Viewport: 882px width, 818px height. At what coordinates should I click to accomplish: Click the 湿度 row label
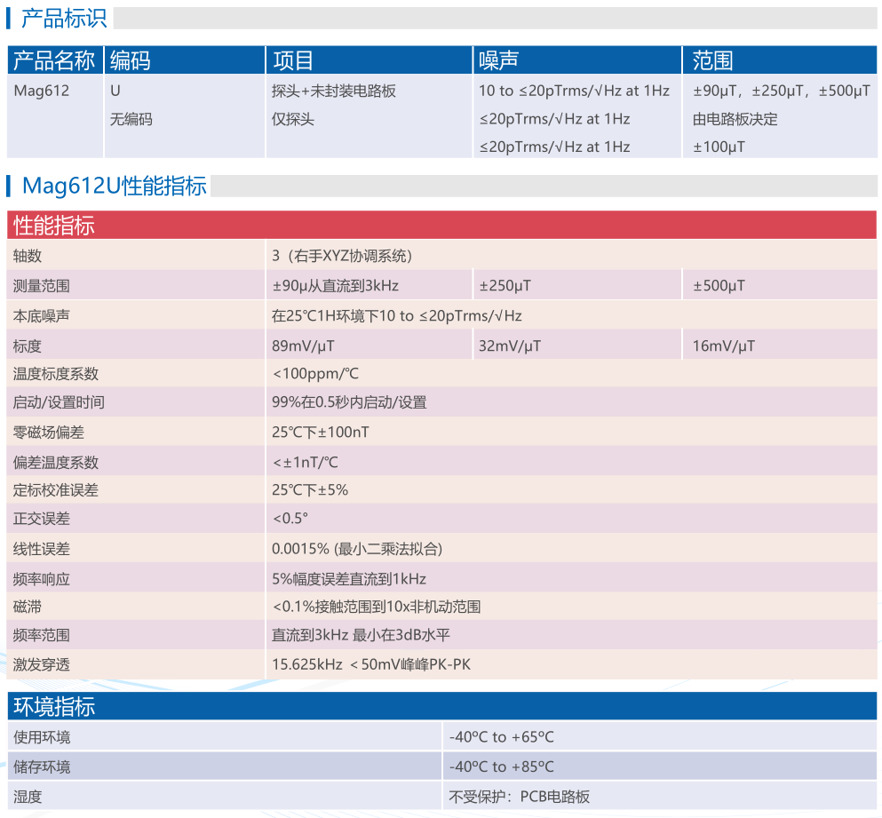click(28, 797)
